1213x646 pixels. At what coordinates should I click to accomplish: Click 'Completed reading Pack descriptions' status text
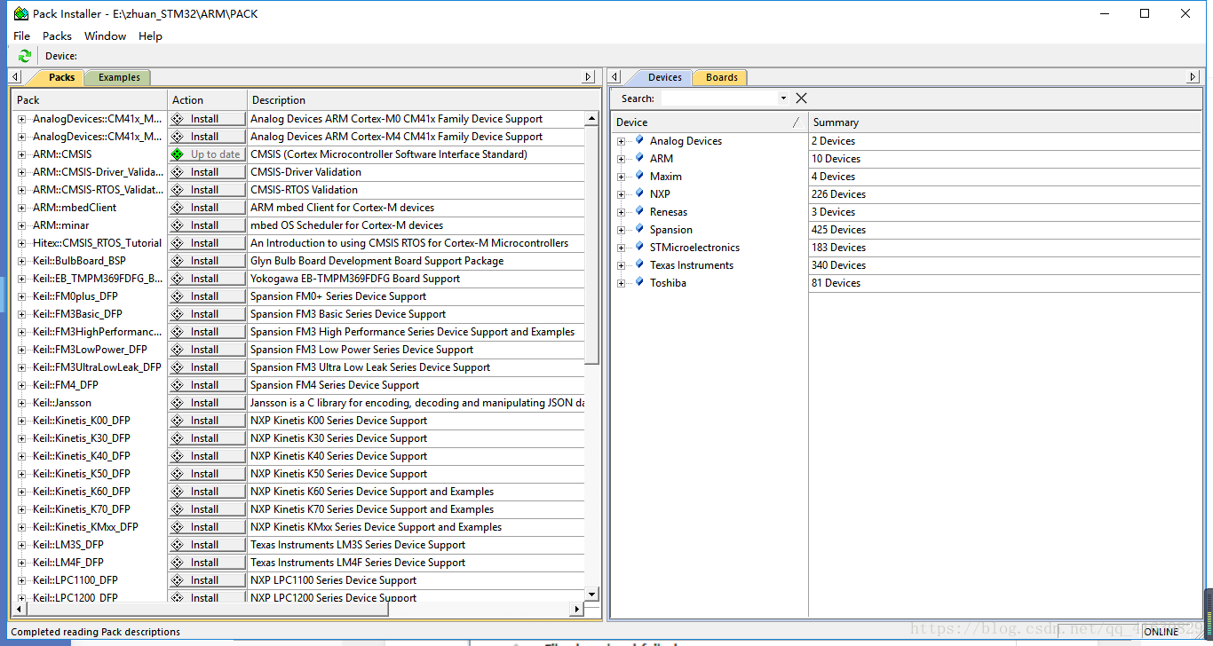coord(95,632)
